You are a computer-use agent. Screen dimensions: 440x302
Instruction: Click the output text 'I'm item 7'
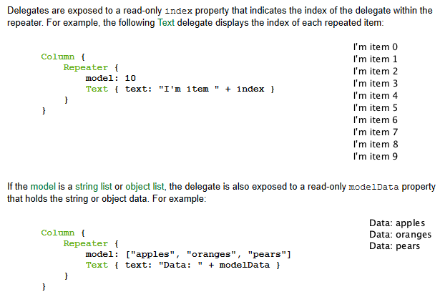point(375,132)
